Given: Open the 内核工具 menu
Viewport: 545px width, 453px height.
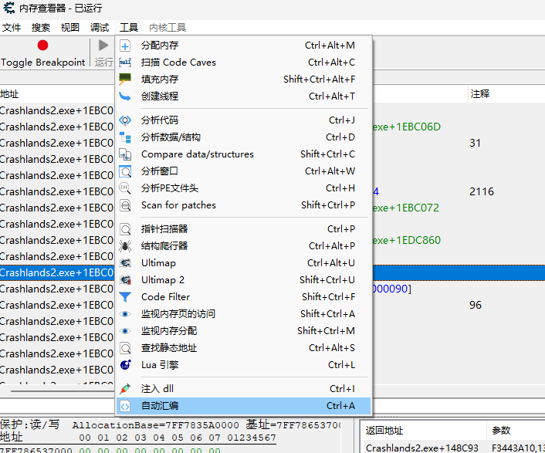Looking at the screenshot, I should tap(168, 28).
